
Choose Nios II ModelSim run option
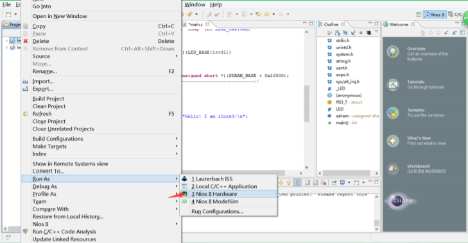point(229,201)
